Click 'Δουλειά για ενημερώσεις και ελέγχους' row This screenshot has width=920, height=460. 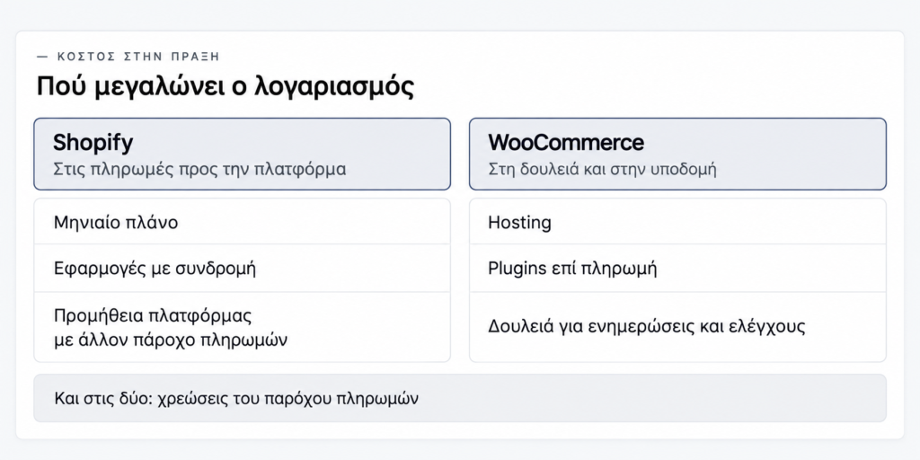pos(677,327)
